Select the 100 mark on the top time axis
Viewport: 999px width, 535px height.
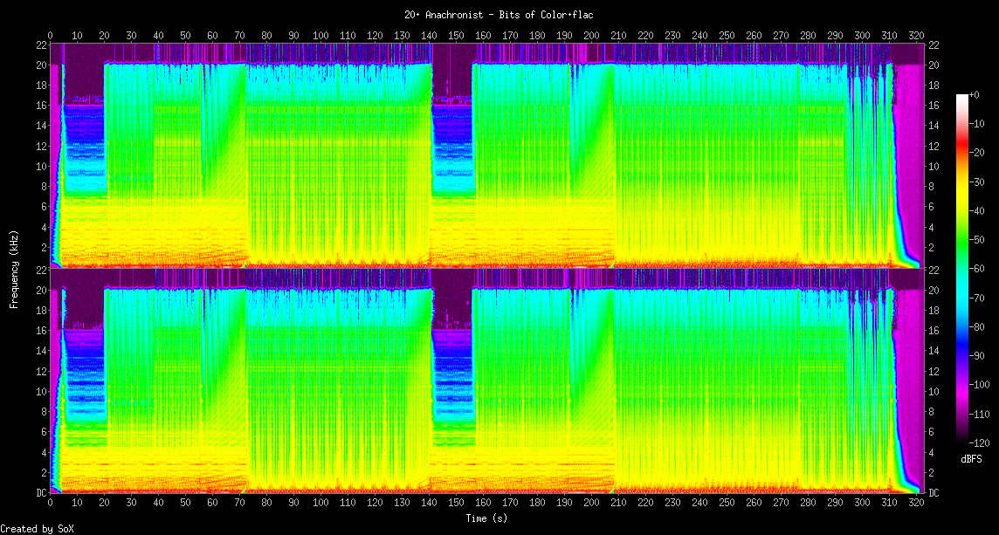(x=321, y=35)
